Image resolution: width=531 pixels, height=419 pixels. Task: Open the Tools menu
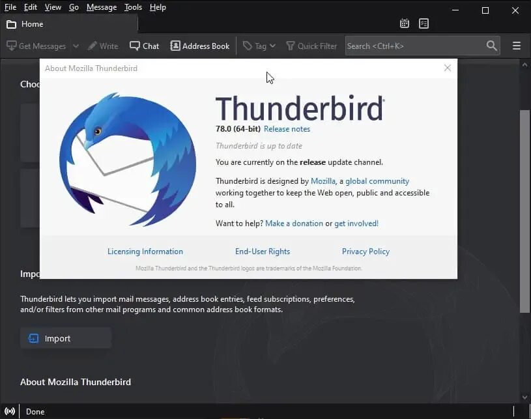pyautogui.click(x=133, y=7)
